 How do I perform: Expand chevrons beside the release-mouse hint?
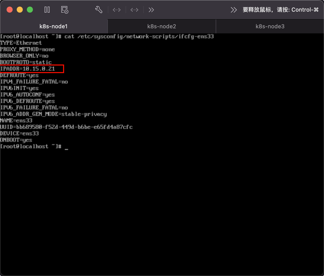pyautogui.click(x=234, y=10)
